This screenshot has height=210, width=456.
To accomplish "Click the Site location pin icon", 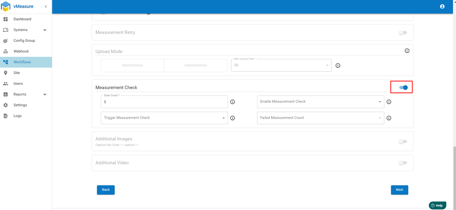I will point(5,72).
